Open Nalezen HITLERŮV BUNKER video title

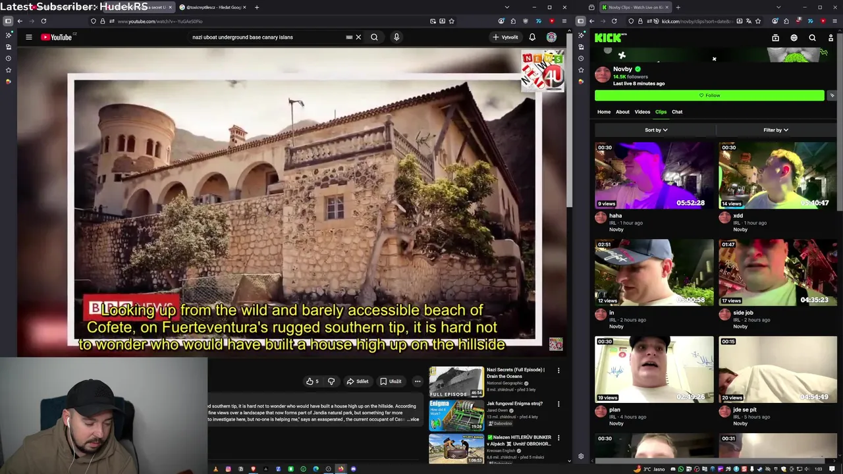pos(519,440)
